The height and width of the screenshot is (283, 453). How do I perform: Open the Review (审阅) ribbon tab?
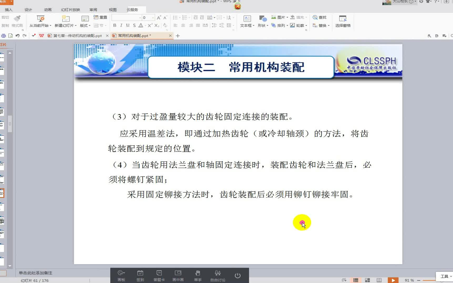(x=93, y=10)
